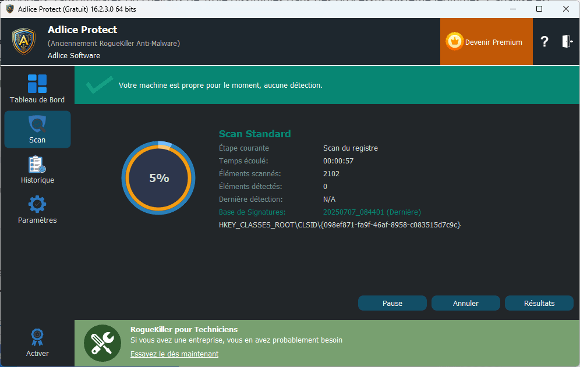Click the signature base 20250707_084401 value

pyautogui.click(x=372, y=212)
